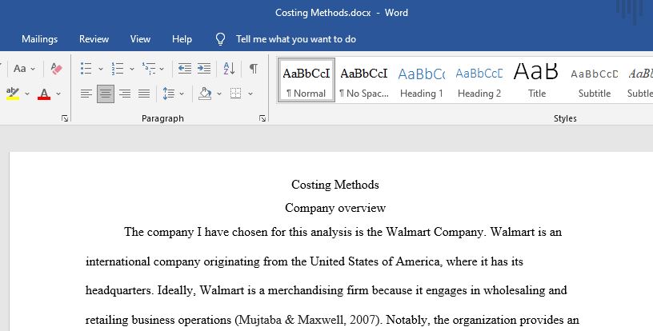Apply the red font color
Image resolution: width=653 pixels, height=331 pixels.
coord(44,94)
